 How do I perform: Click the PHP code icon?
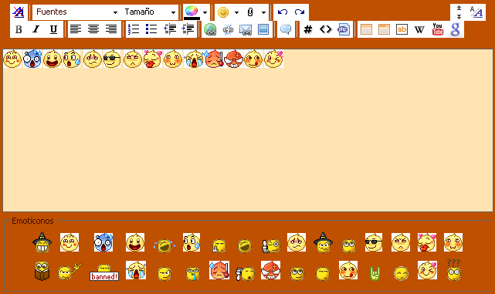coord(343,29)
